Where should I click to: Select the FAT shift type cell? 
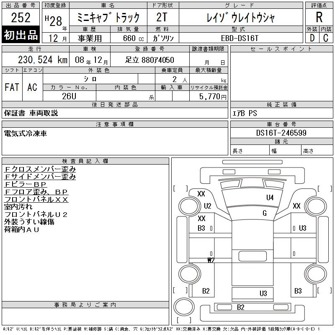(12, 87)
